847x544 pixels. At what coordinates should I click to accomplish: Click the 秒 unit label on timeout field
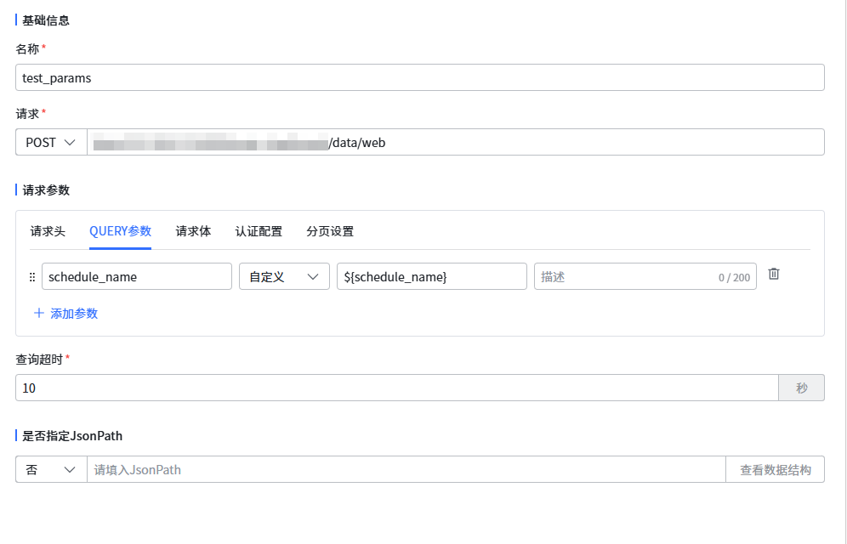pyautogui.click(x=801, y=388)
